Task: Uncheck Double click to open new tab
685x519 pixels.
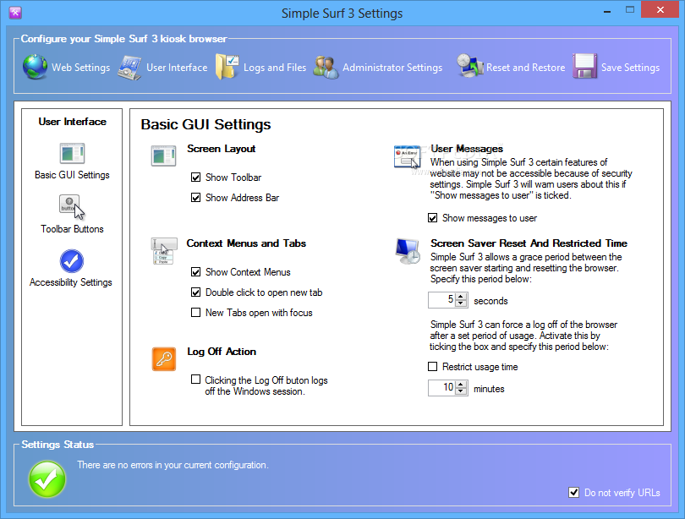Action: [x=195, y=292]
